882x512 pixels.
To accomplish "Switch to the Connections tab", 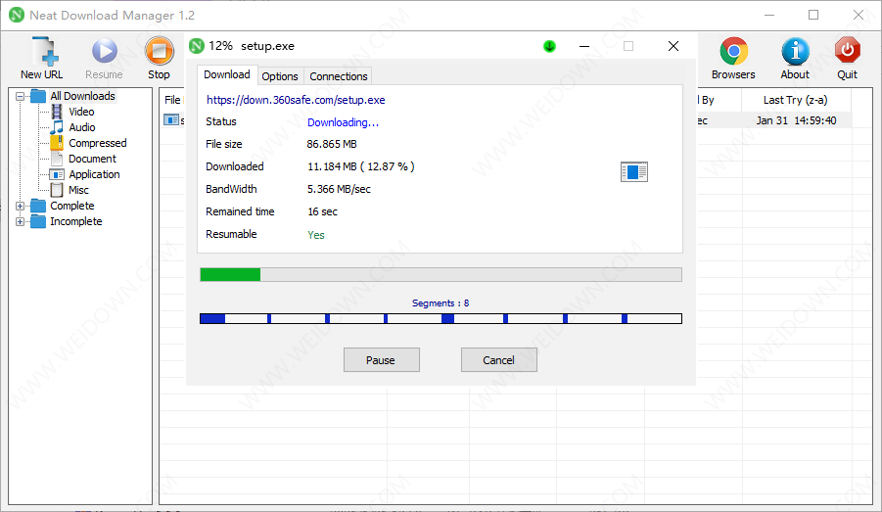I will pyautogui.click(x=338, y=76).
